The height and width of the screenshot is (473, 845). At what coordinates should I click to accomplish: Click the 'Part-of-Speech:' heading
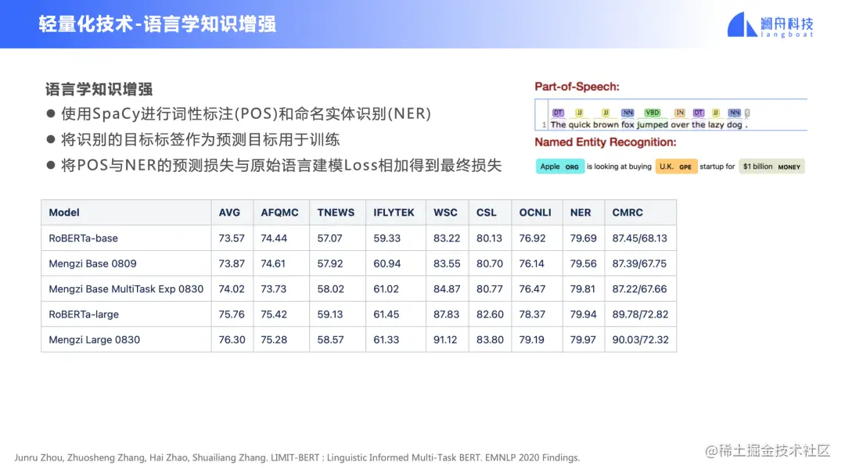577,87
